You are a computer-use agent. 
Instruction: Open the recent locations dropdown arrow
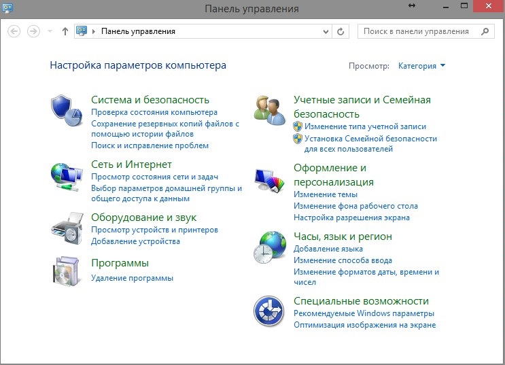pyautogui.click(x=50, y=31)
